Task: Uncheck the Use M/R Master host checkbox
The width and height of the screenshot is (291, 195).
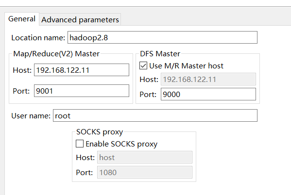Action: 143,65
